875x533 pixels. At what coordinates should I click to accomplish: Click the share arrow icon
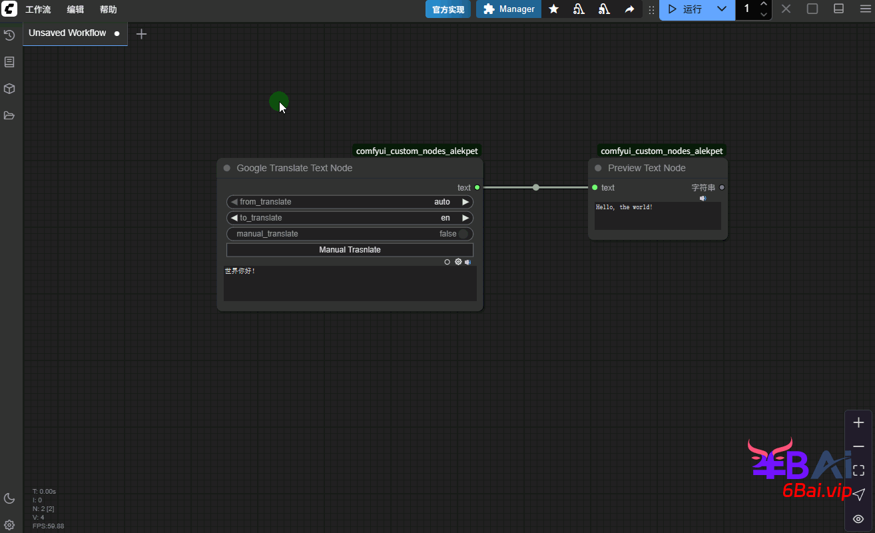point(629,9)
